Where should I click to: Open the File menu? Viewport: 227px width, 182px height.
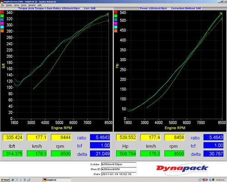pyautogui.click(x=2, y=5)
